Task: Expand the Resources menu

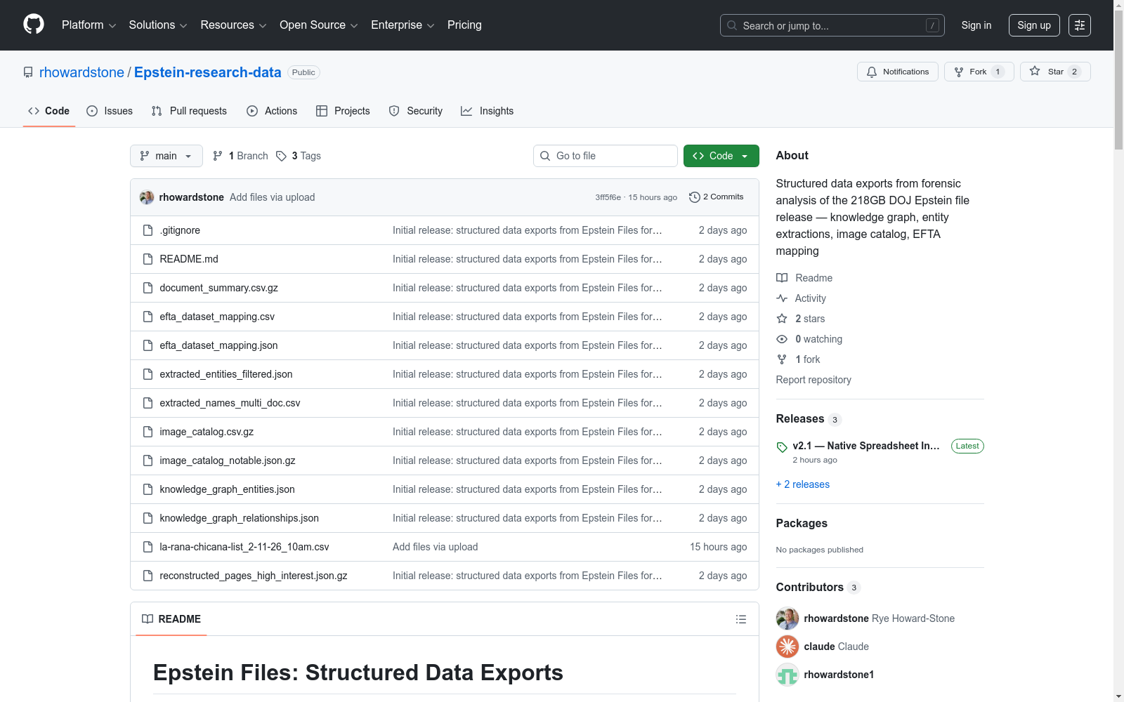Action: coord(234,25)
